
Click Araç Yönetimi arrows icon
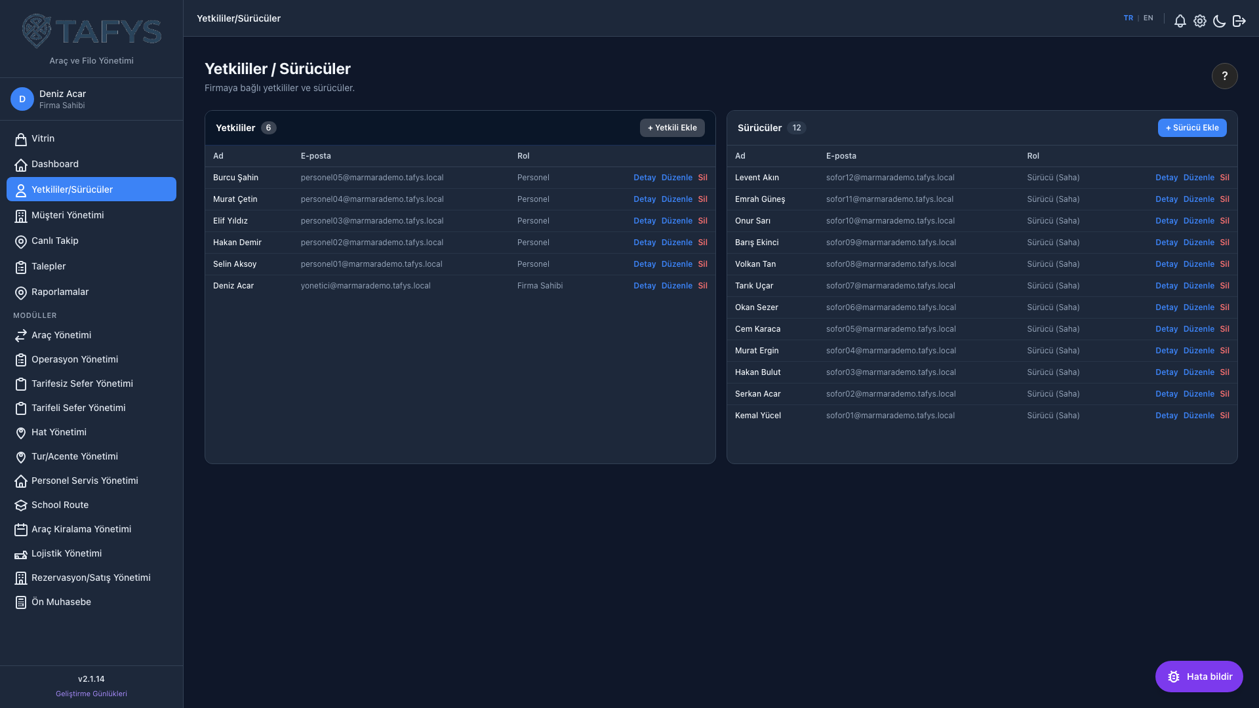coord(21,336)
